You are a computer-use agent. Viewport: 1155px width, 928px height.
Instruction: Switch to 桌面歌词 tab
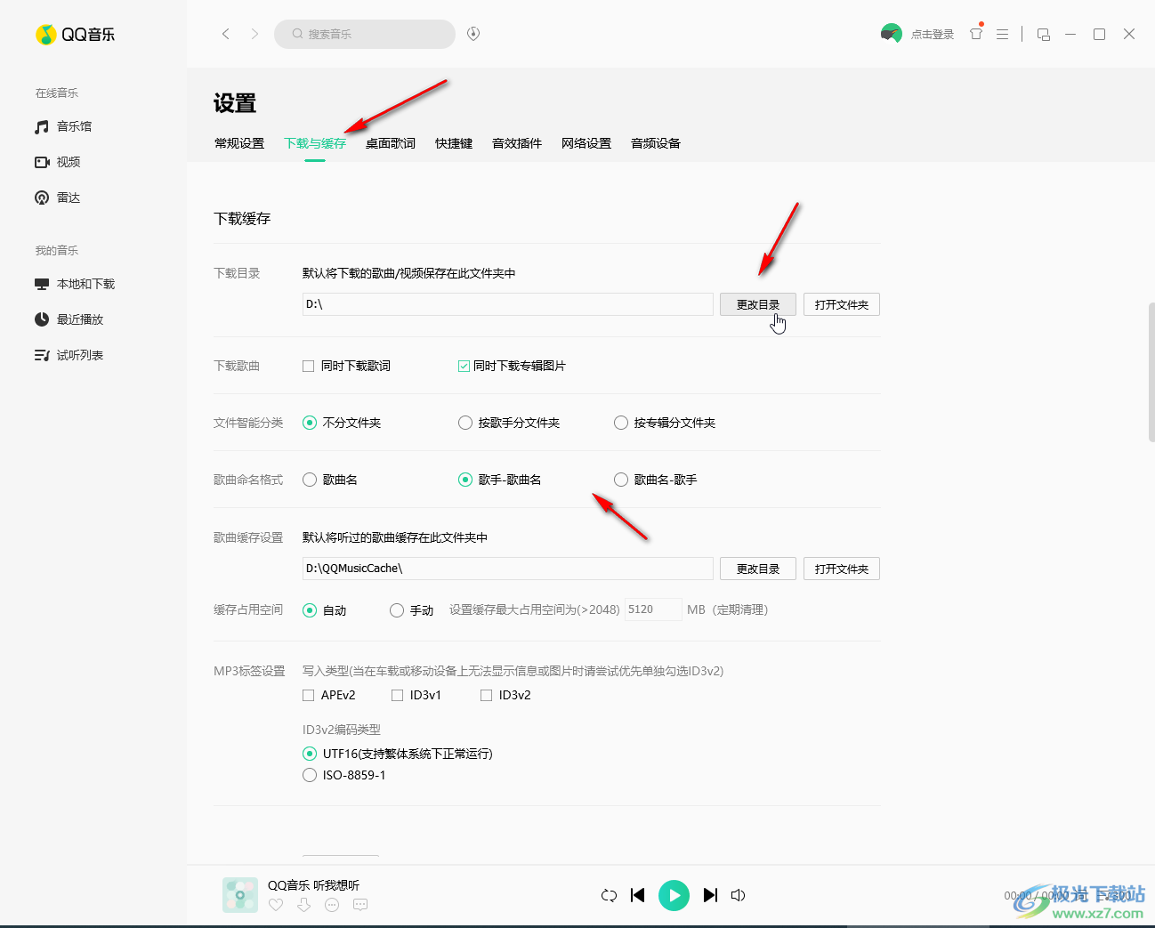(391, 143)
